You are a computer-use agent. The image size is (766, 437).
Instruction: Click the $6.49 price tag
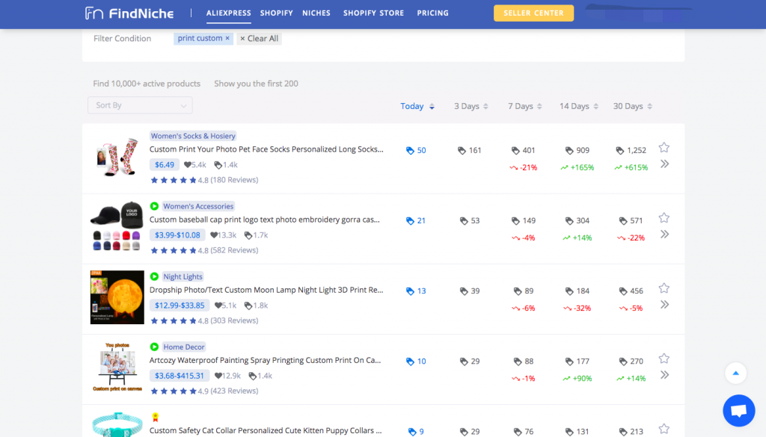coord(165,165)
